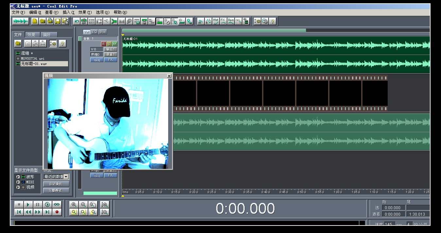
Task: Click the Bpm tempo toolbar icon
Action: point(231,21)
